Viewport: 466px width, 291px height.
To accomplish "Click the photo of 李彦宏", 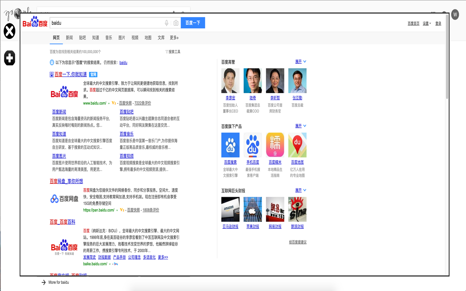I will [x=230, y=81].
